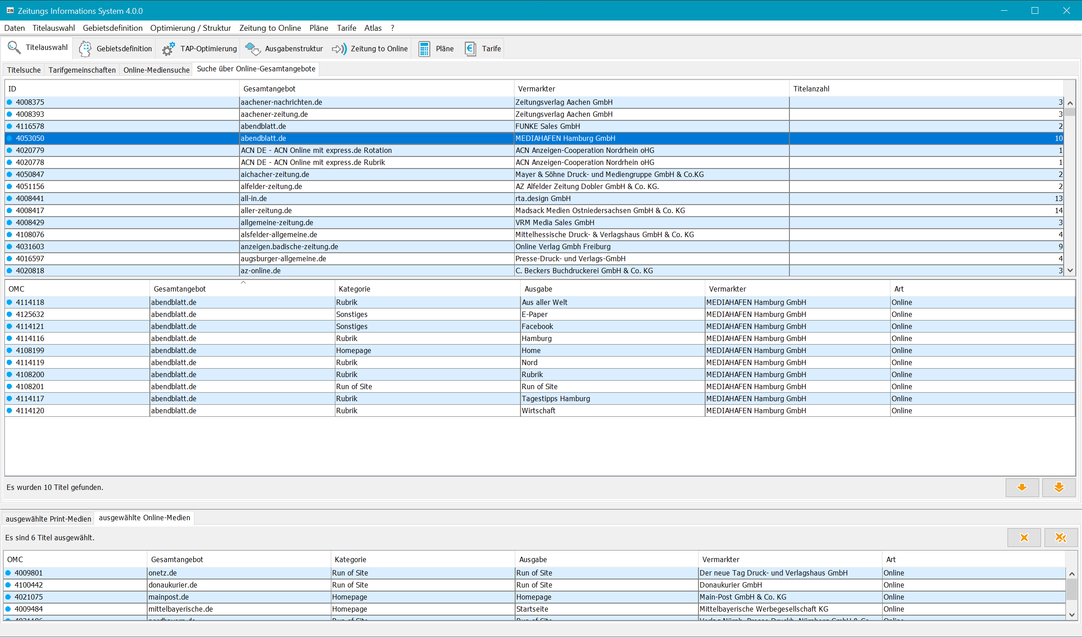Viewport: 1082px width, 637px height.
Task: Switch to Online-Mediensuche tab
Action: point(157,70)
